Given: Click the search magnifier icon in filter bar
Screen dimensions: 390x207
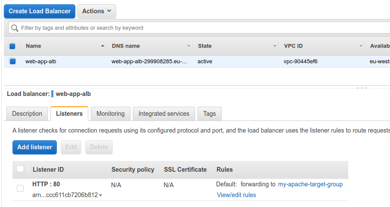Looking at the screenshot, I should pyautogui.click(x=15, y=28).
